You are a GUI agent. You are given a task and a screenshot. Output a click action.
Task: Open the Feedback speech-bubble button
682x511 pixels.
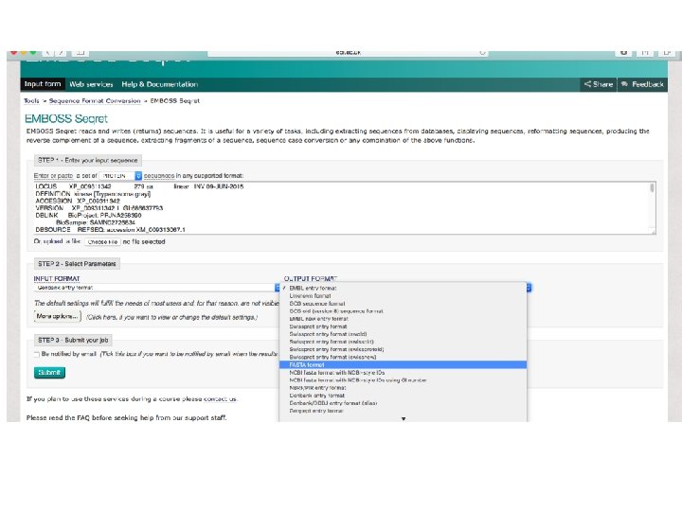[642, 84]
